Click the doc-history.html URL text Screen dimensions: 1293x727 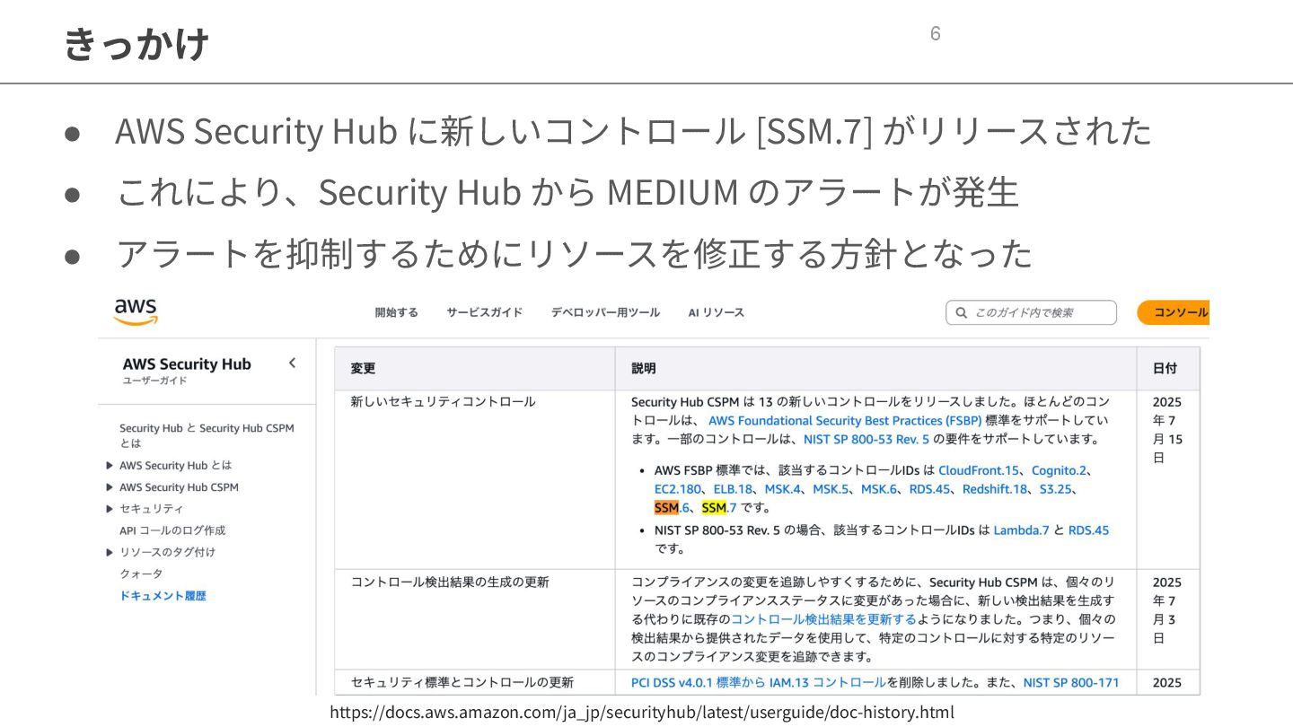[642, 712]
